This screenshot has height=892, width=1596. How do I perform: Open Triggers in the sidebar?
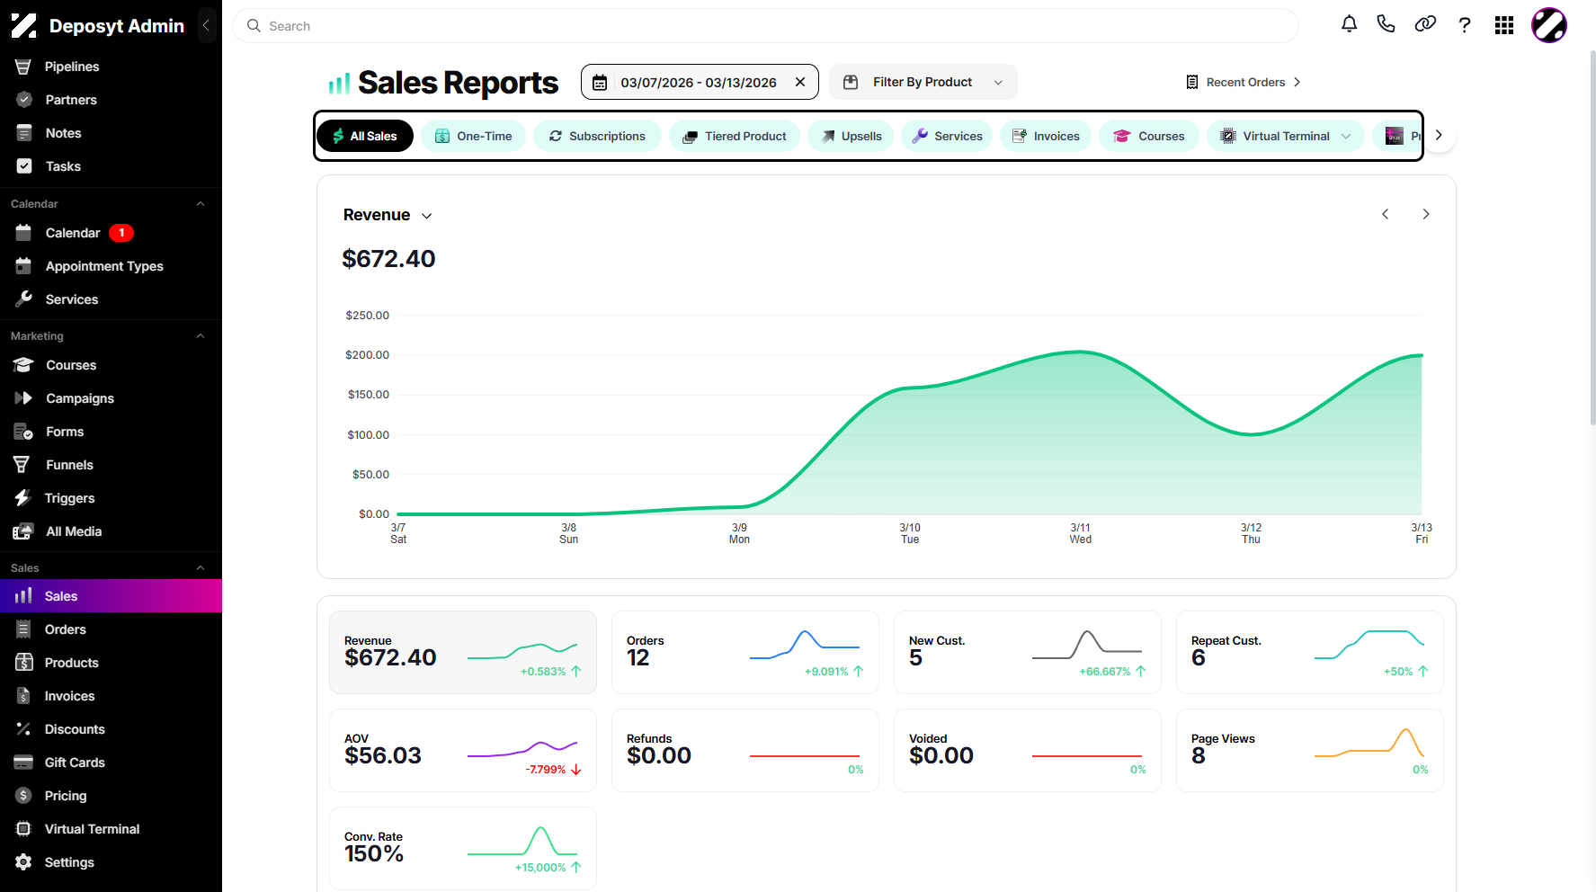111,498
